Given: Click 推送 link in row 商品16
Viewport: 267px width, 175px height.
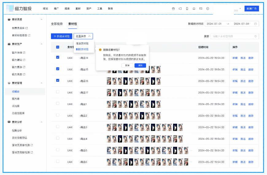Looking at the screenshot, I should 243,81.
